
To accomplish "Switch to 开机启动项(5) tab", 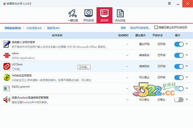I will click(13, 28).
